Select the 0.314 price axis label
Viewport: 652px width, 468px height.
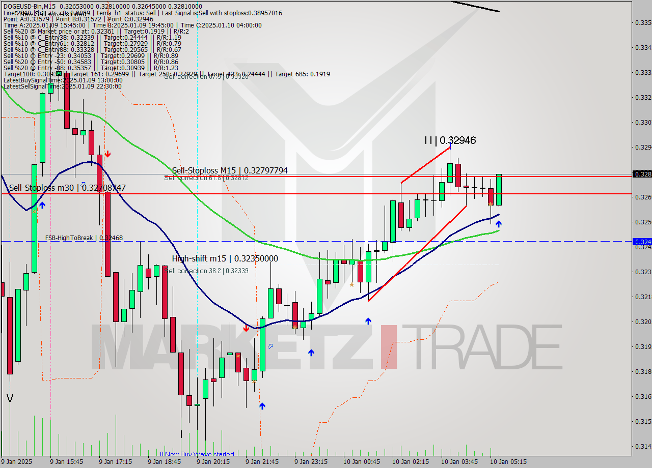tap(642, 446)
